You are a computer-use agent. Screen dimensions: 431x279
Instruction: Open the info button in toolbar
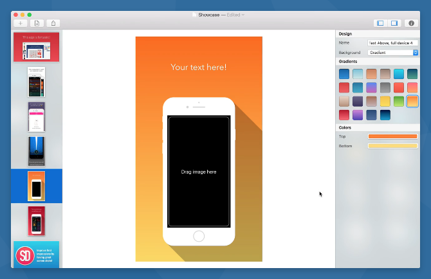click(x=412, y=23)
